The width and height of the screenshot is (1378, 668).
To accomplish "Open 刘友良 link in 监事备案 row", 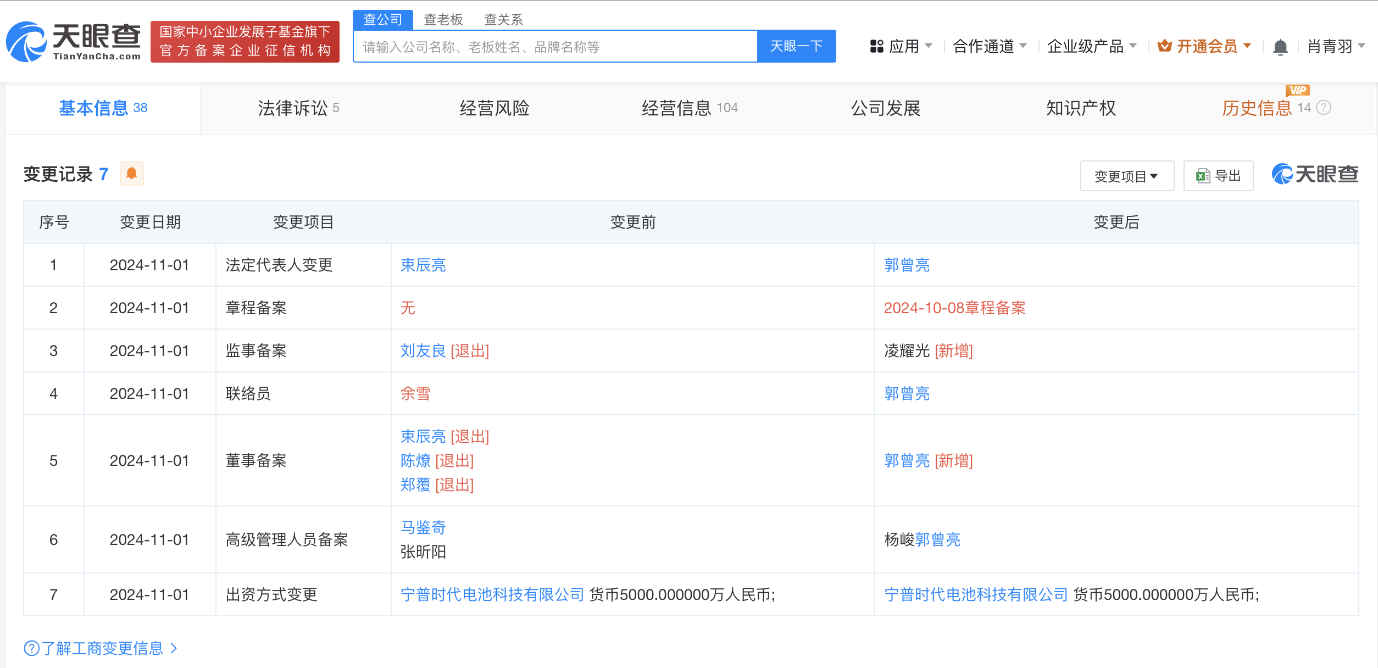I will pyautogui.click(x=423, y=350).
